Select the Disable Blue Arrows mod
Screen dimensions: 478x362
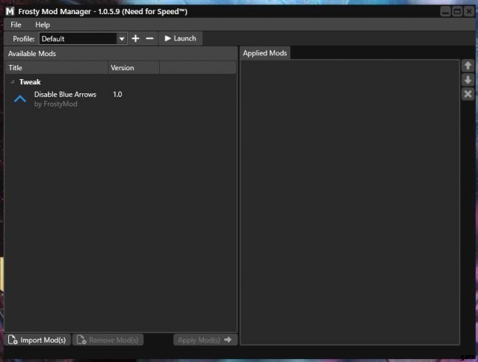coord(65,95)
